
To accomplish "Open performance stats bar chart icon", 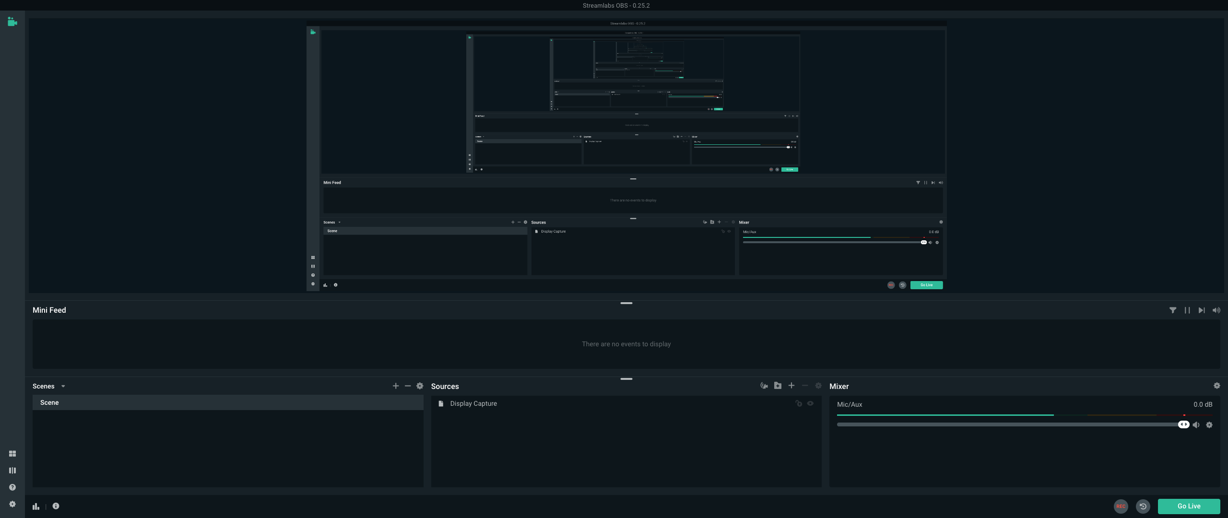I will pyautogui.click(x=36, y=506).
